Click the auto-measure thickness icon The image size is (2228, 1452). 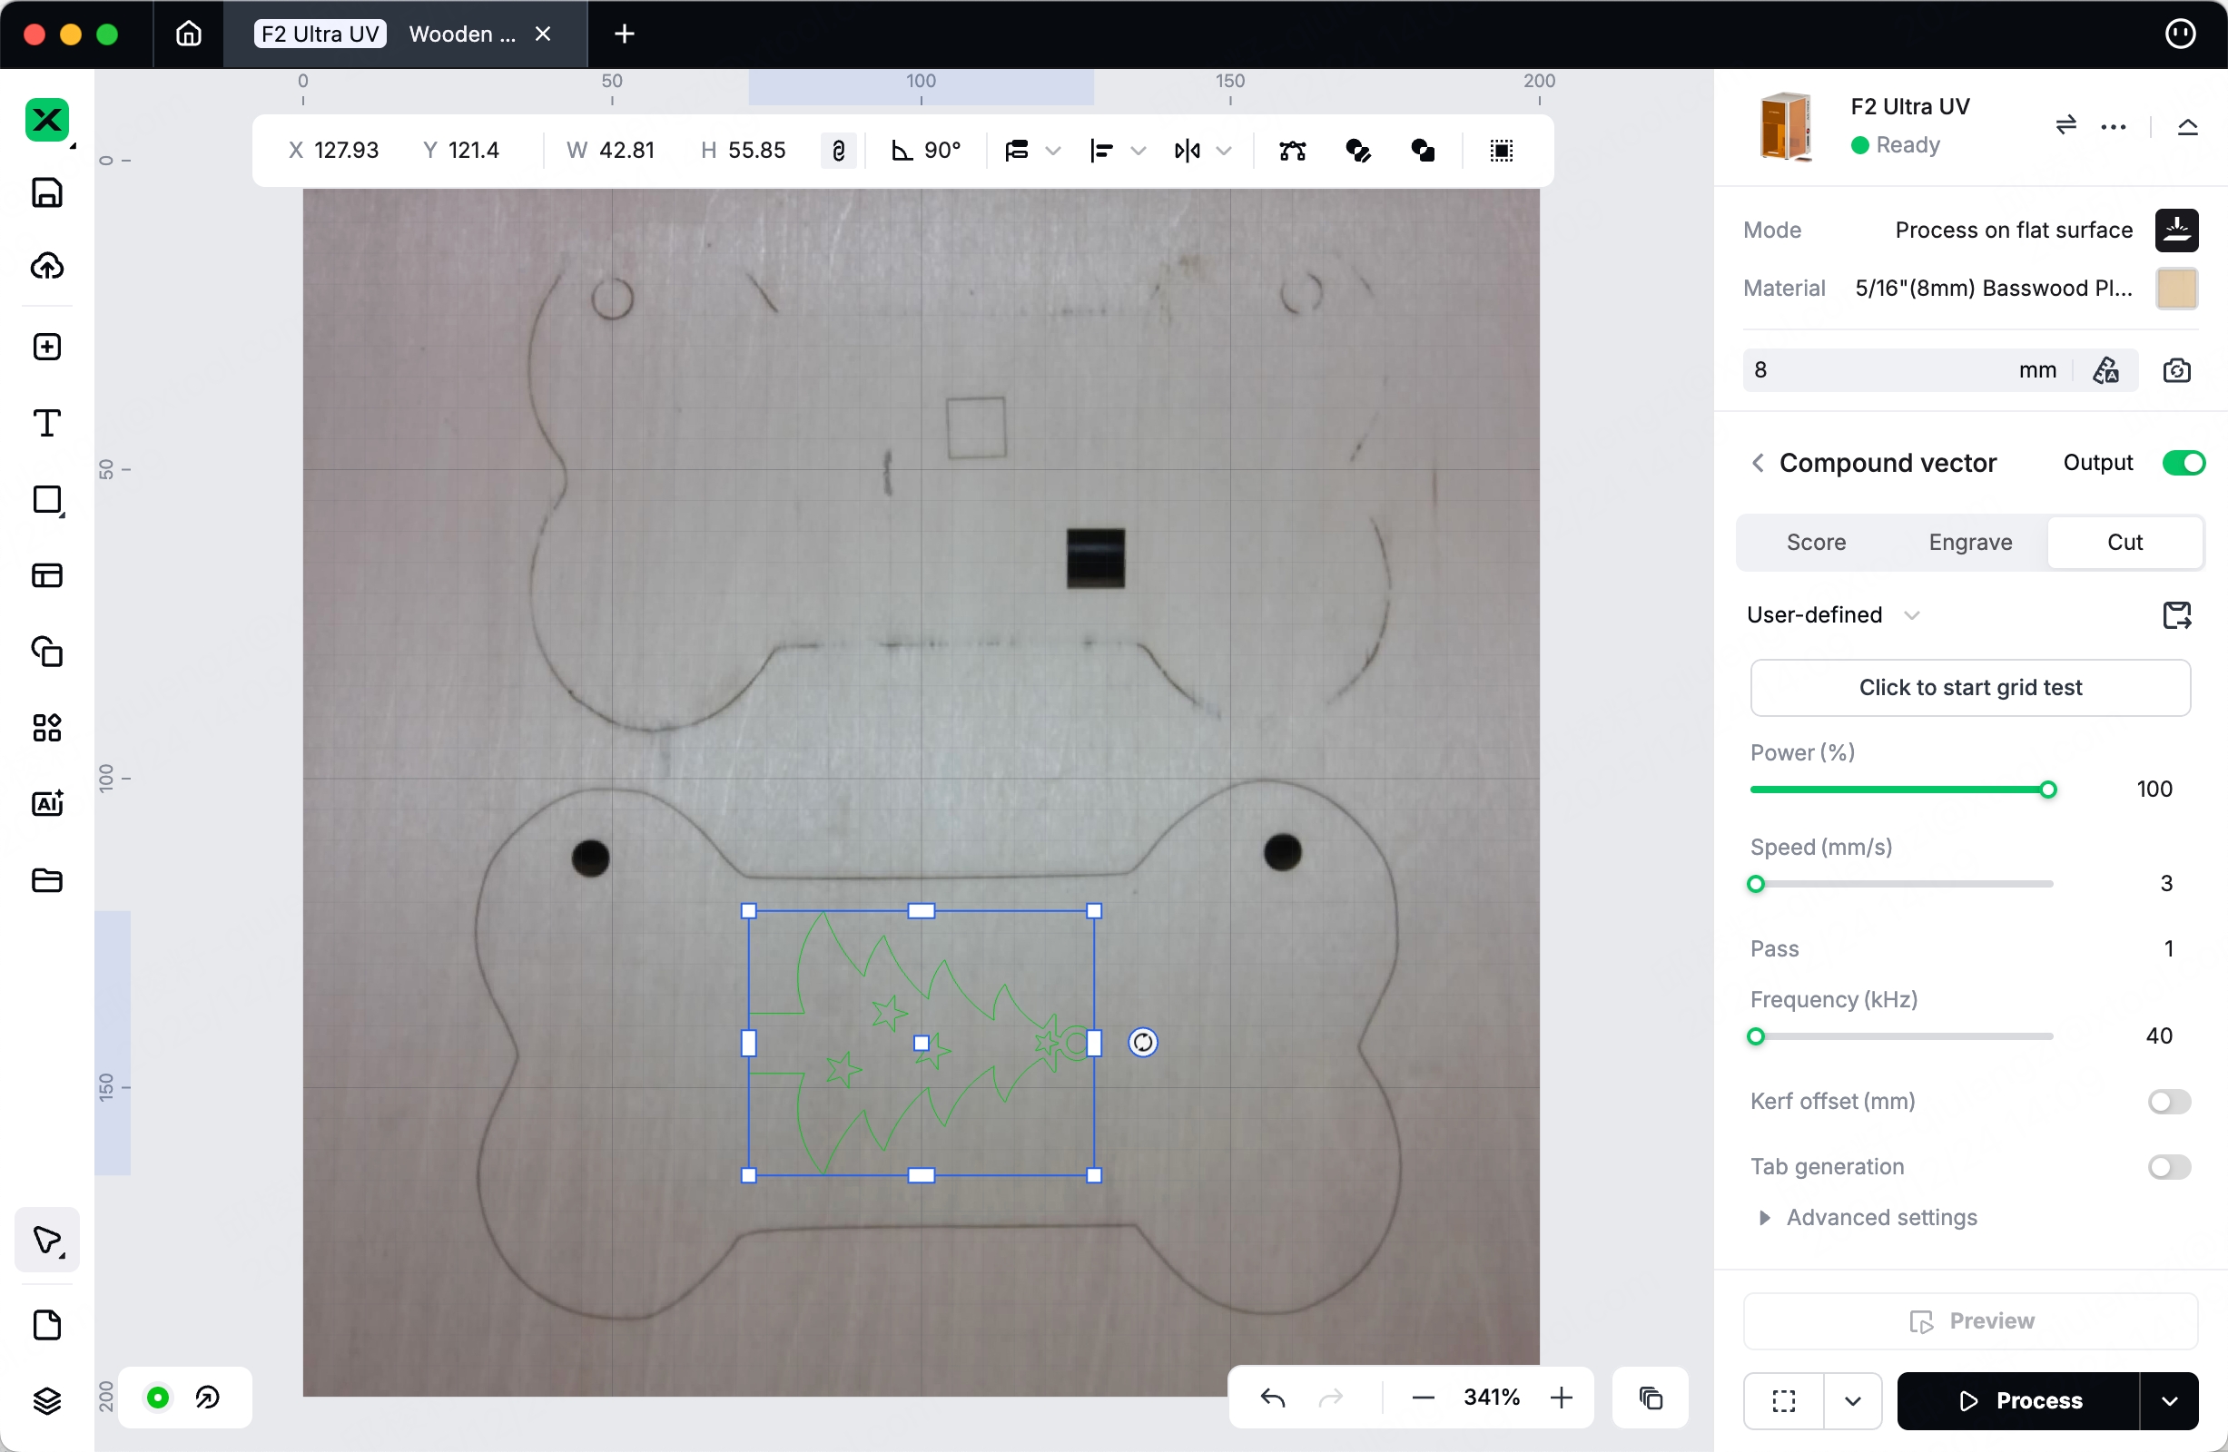(2106, 370)
